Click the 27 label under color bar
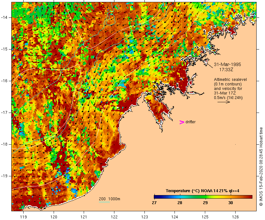Image resolution: width=265 pixels, height=220 pixels. tap(154, 203)
